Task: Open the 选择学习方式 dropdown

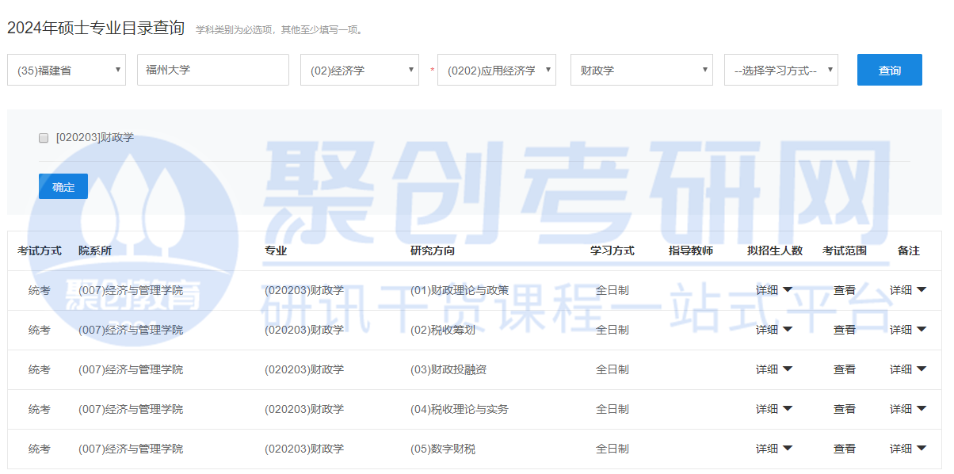Action: (781, 70)
